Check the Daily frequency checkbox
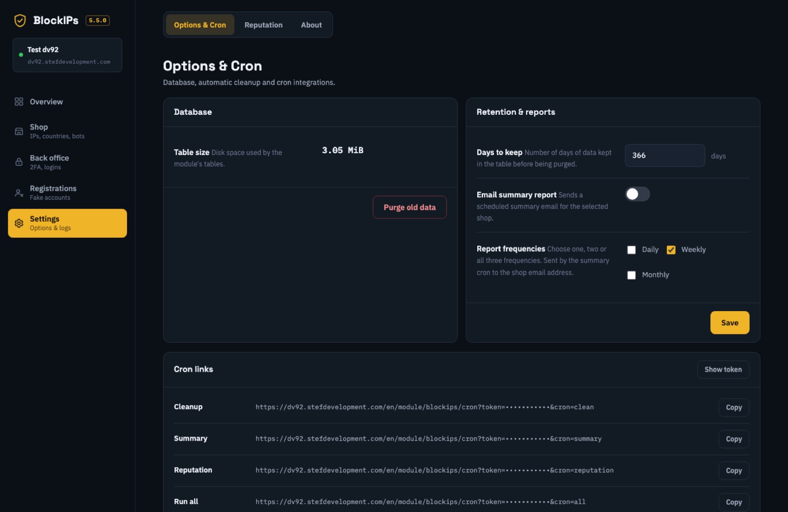 631,250
